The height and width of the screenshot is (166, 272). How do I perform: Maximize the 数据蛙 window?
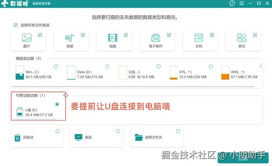point(259,3)
